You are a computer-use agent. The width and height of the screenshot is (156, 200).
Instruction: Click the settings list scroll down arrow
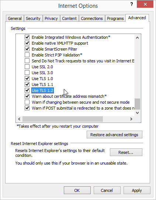click(x=137, y=113)
